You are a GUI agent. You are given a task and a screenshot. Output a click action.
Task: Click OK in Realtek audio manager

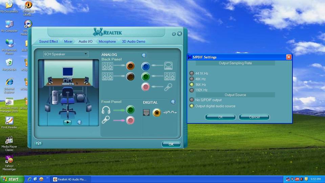coord(171,144)
